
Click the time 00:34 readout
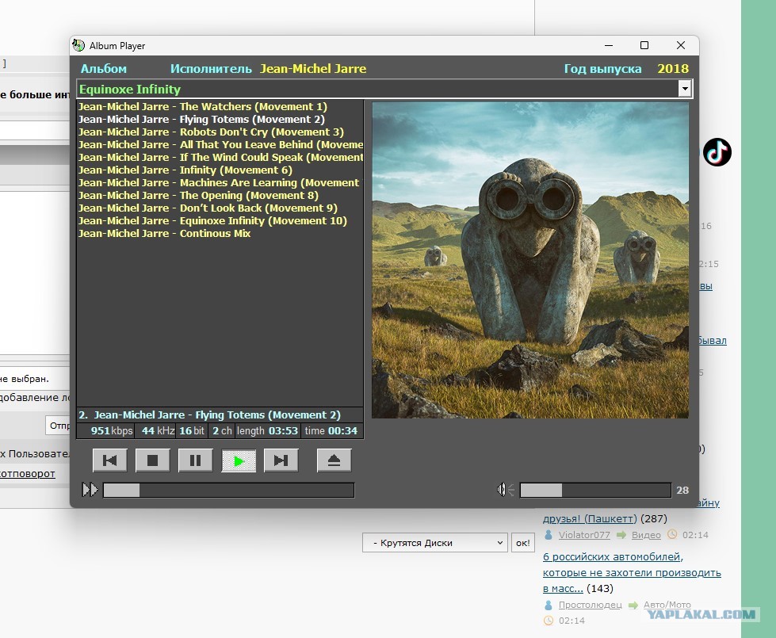(331, 431)
